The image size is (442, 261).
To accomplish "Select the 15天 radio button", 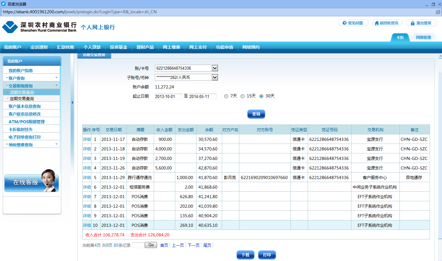I will [x=243, y=96].
